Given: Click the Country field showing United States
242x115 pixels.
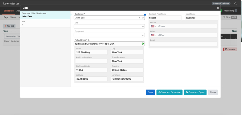Looking at the screenshot, I should click(x=127, y=70).
